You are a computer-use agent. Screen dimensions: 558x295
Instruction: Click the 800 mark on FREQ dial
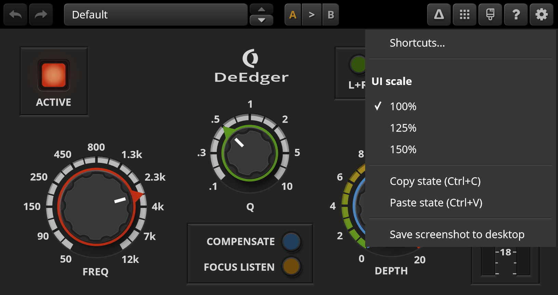(96, 147)
